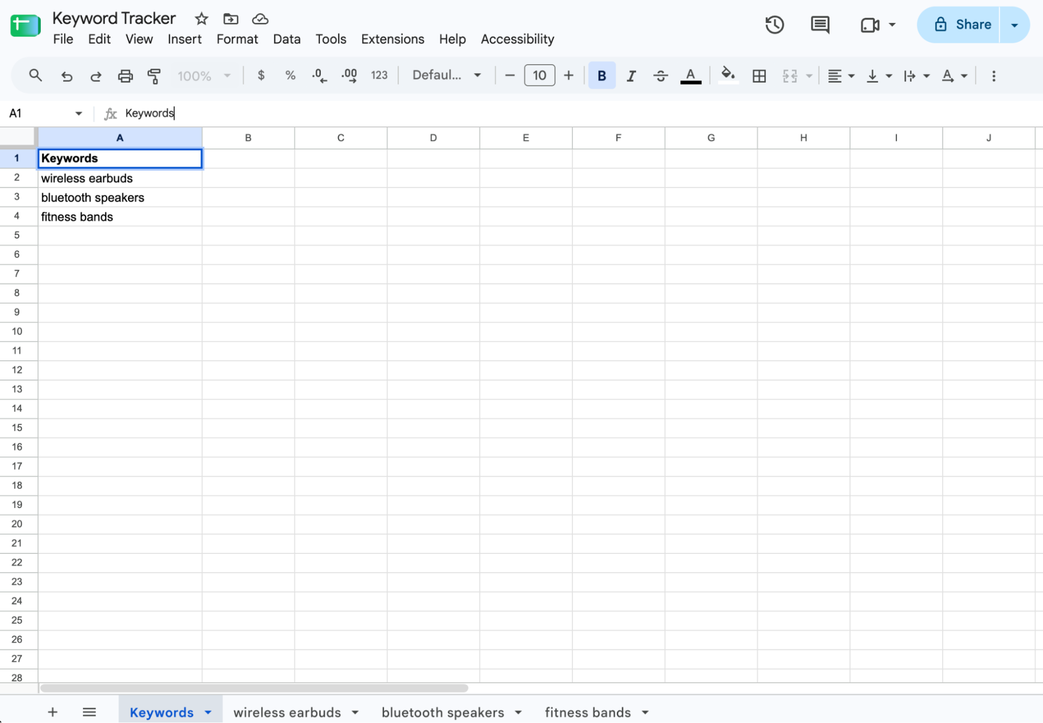Open the Share options arrow
Screen dimensions: 1043x723
tap(1014, 25)
